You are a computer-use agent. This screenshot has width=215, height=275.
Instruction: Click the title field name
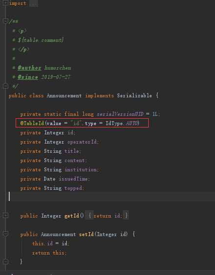pos(72,151)
